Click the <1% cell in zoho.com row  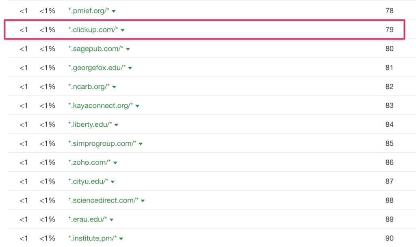click(x=48, y=162)
